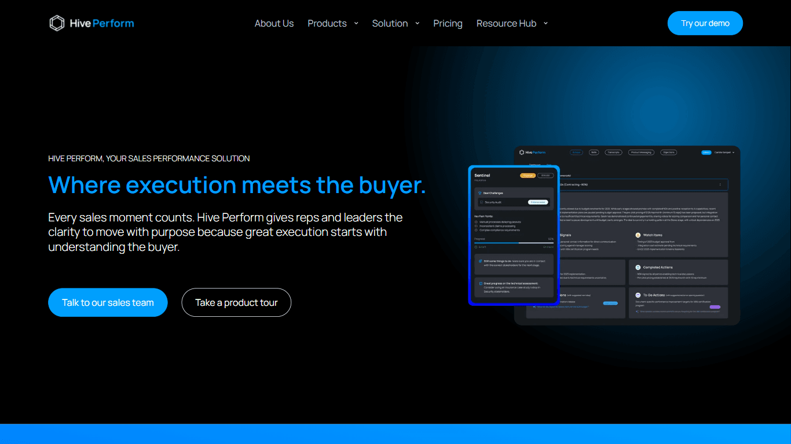This screenshot has height=444, width=791.
Task: Click the Hive Perform hexagon logo
Action: point(57,23)
